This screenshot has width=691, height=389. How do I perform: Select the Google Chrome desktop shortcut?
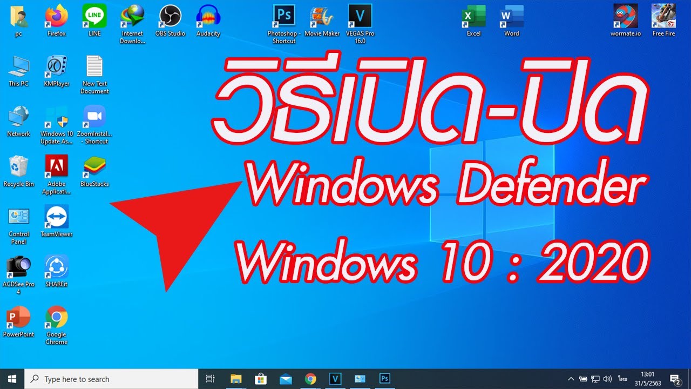(x=56, y=326)
